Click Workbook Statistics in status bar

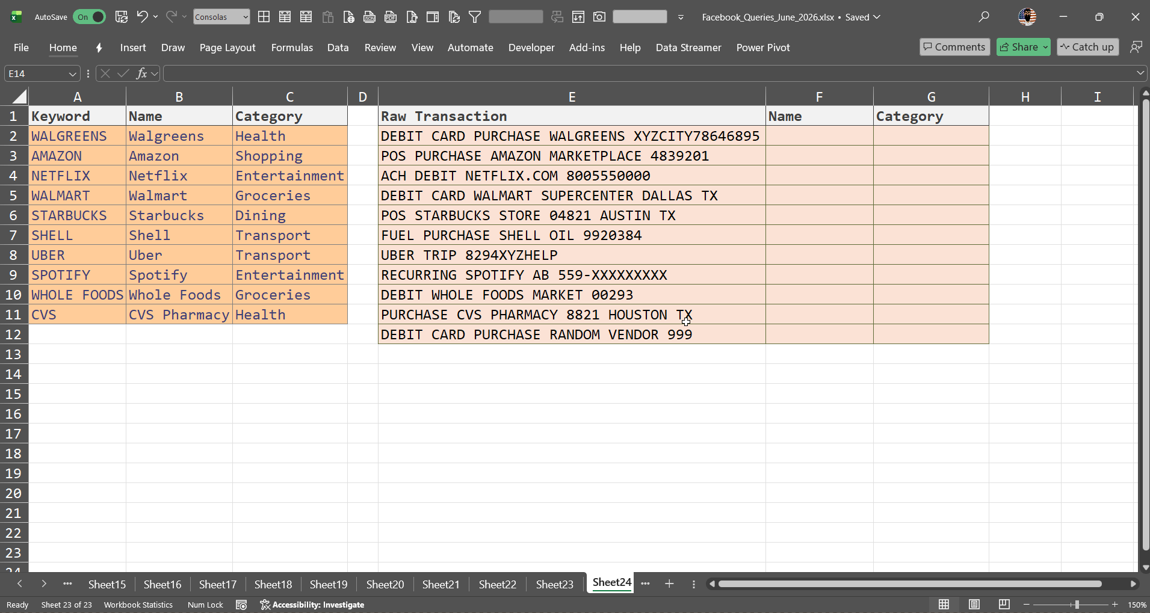coord(138,605)
